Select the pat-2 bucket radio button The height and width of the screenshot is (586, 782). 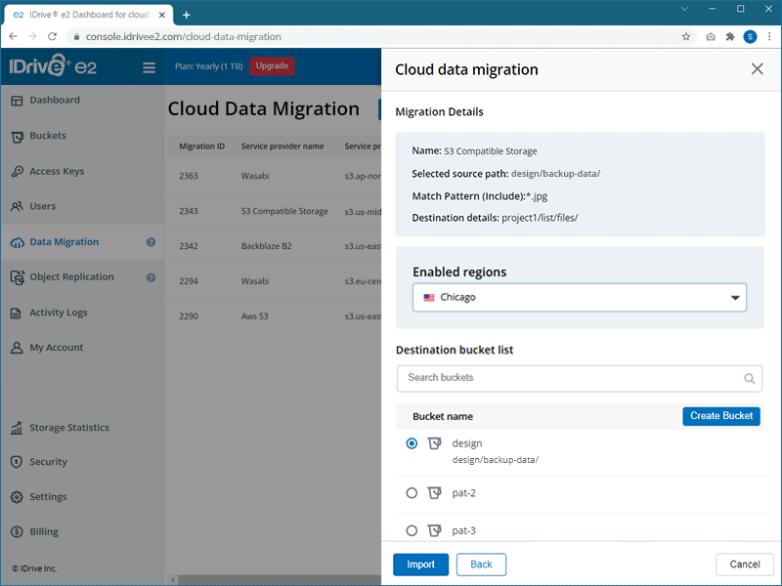click(412, 493)
